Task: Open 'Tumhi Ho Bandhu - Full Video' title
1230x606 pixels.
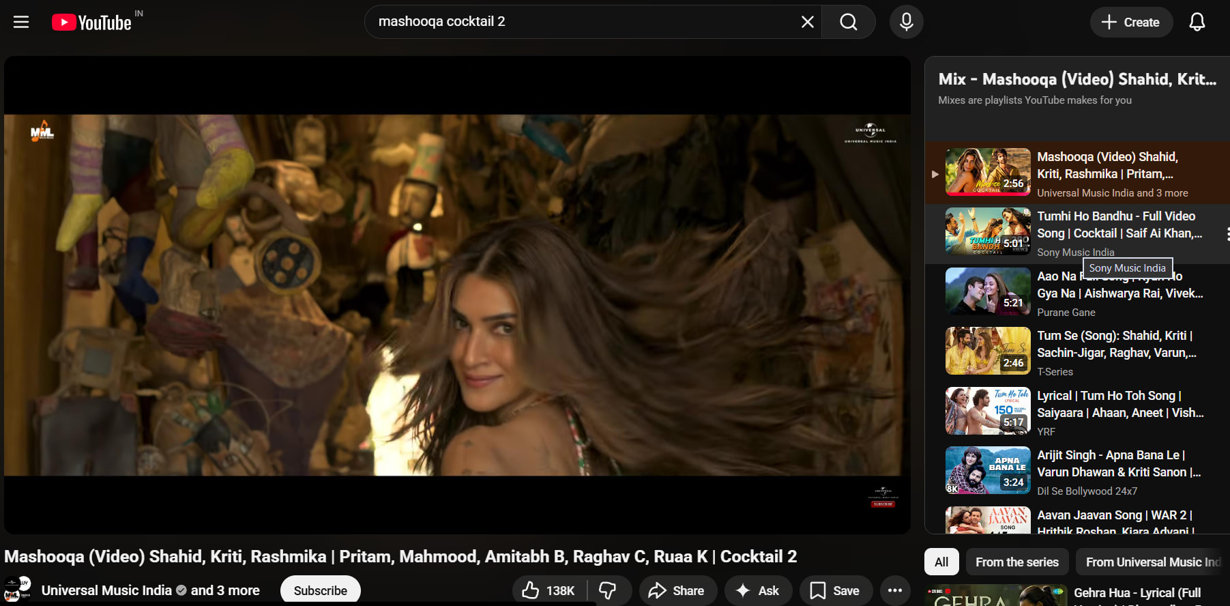Action: [x=1119, y=225]
